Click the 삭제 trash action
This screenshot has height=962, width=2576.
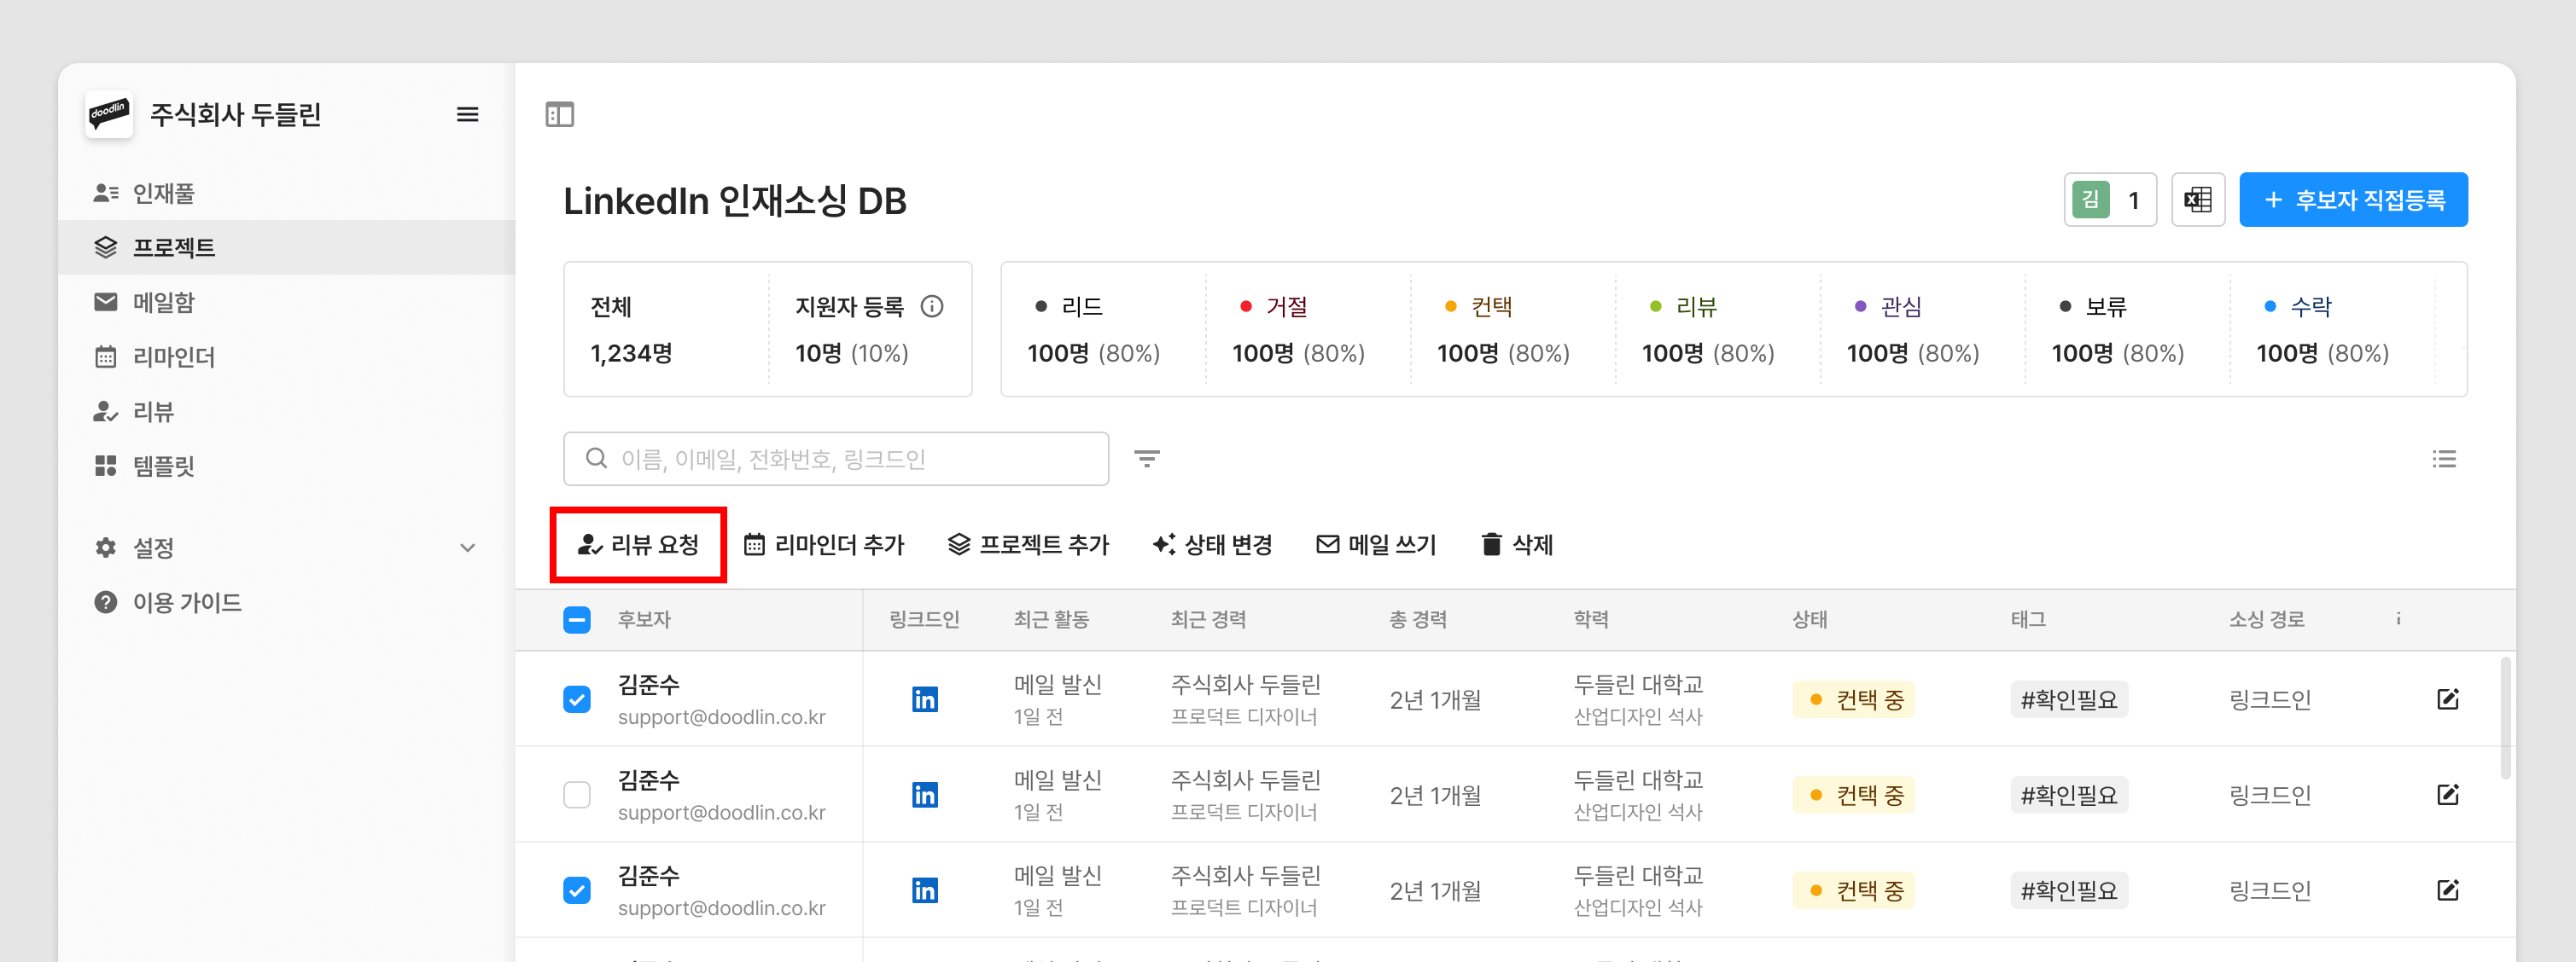1516,544
